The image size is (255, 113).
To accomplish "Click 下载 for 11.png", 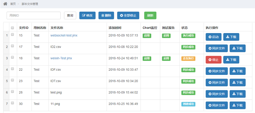I will (237, 105).
